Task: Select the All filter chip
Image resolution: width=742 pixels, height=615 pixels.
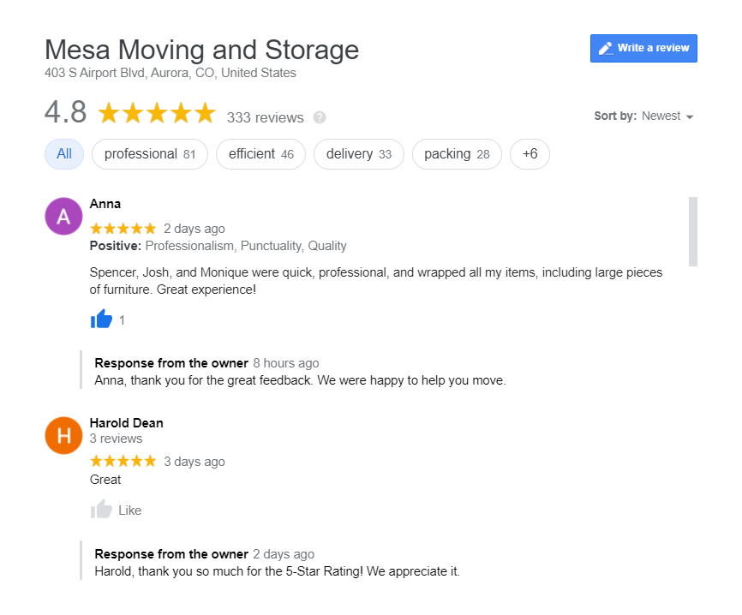Action: pos(64,154)
